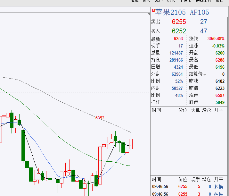Open the 帮助 menu
This screenshot has height=196, width=229.
[220, 1]
